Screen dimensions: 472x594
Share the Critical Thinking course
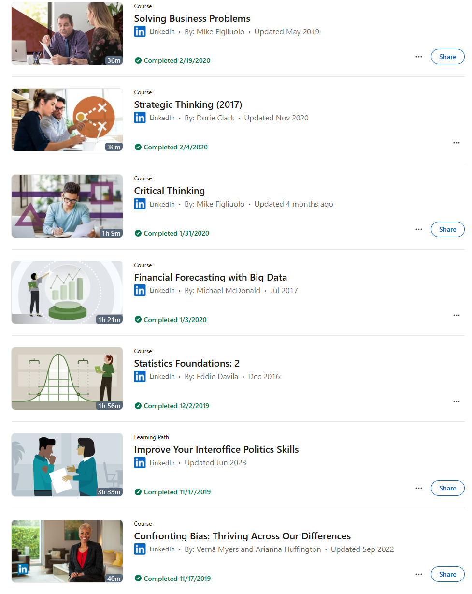[447, 229]
